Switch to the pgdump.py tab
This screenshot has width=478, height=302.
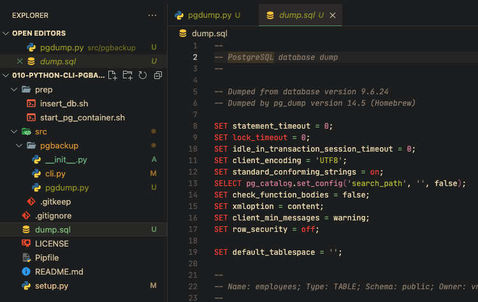coord(208,15)
